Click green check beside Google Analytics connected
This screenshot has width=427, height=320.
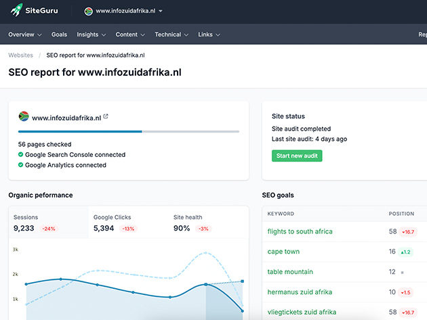click(x=21, y=164)
